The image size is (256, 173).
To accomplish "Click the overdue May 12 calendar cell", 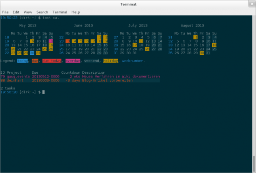I will (x=51, y=41).
